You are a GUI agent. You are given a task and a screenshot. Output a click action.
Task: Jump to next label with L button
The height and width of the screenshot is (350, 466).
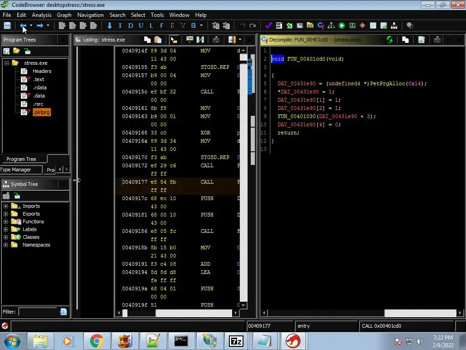pyautogui.click(x=151, y=26)
